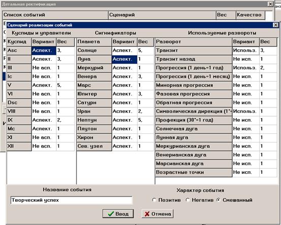Click Сценарий header in Детальная ректификация window
281x225 pixels.
click(163, 15)
